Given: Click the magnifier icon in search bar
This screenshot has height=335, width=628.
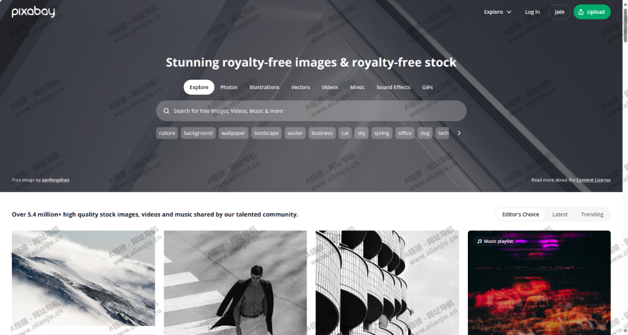Looking at the screenshot, I should tap(166, 111).
